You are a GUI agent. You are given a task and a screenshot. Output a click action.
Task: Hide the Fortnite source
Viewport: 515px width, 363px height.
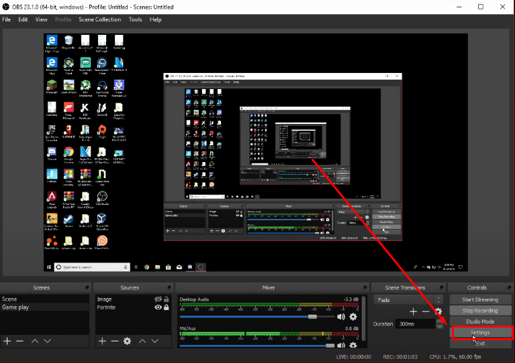pos(158,307)
